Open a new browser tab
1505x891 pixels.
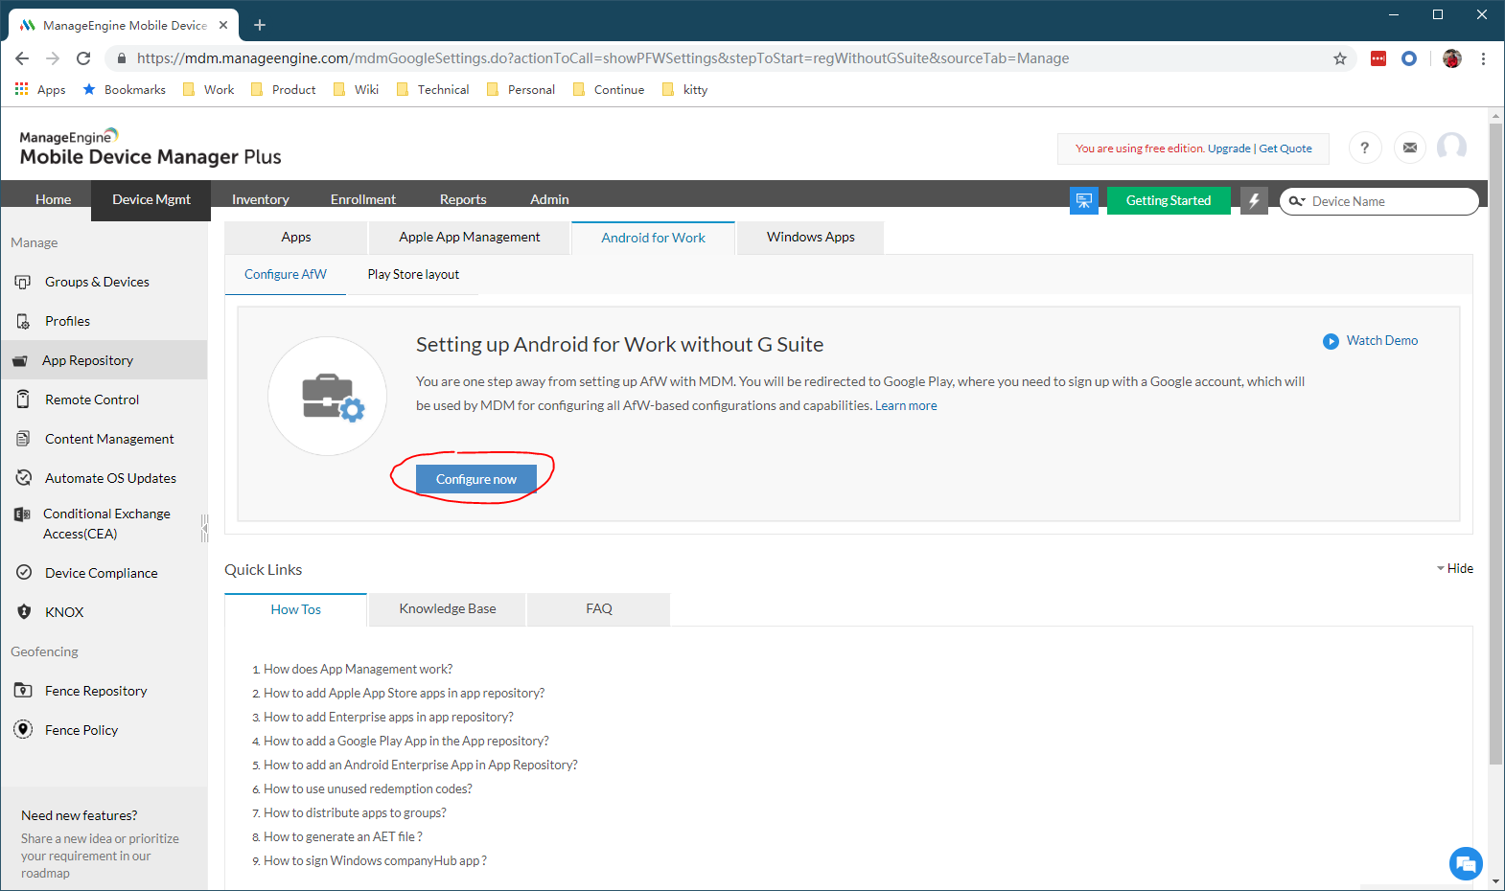coord(260,25)
